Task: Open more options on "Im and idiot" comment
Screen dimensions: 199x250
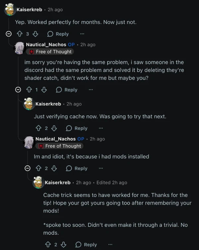Action: [101, 168]
